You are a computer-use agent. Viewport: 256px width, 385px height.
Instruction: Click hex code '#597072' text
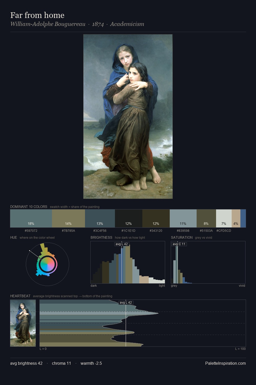[31, 230]
